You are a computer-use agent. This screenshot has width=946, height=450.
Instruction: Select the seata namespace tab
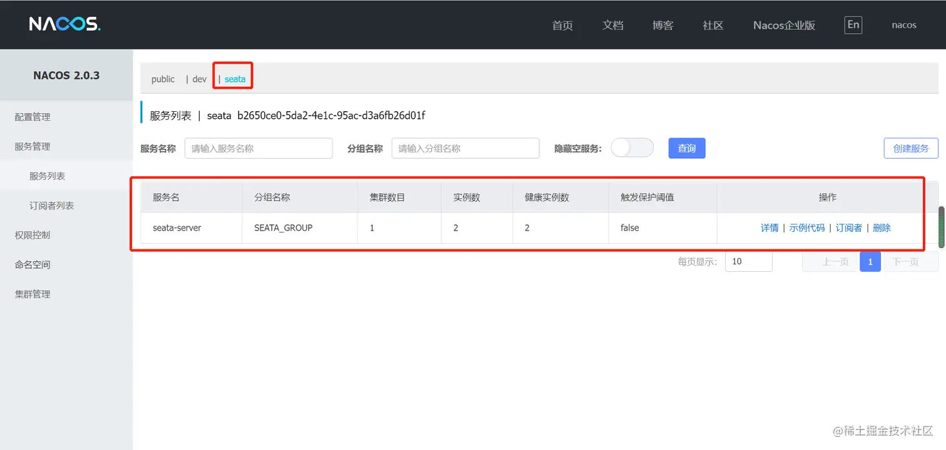coord(235,79)
